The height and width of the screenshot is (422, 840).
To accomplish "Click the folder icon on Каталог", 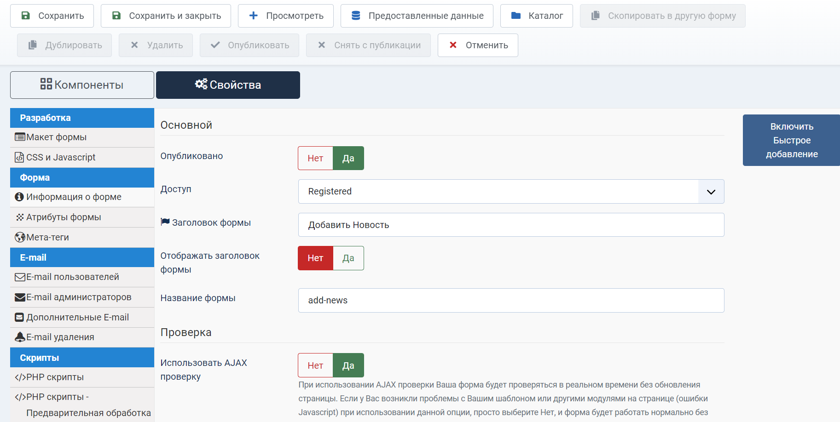I will [516, 16].
